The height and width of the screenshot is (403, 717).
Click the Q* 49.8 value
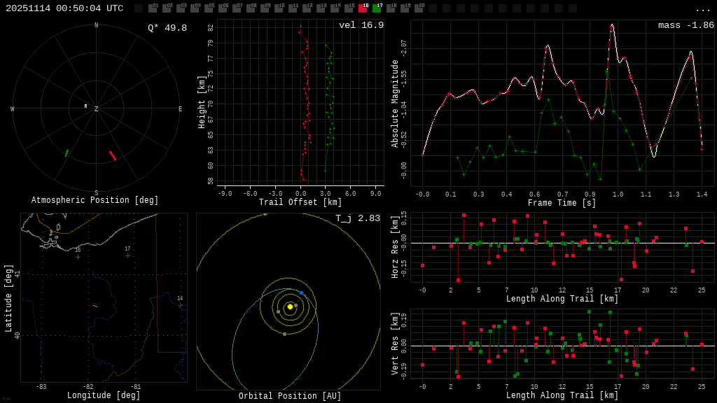click(167, 28)
